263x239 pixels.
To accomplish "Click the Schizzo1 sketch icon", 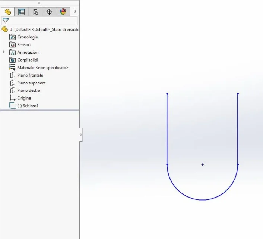I will [12, 106].
